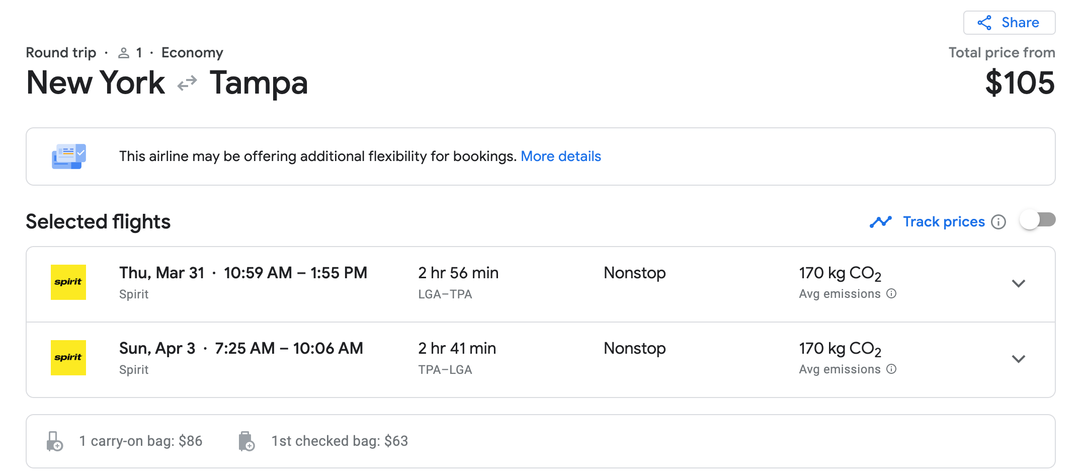Click the Track prices trend icon
This screenshot has height=476, width=1085.
[x=881, y=222]
